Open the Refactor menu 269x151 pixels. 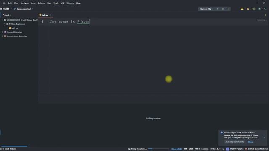pos(42,3)
